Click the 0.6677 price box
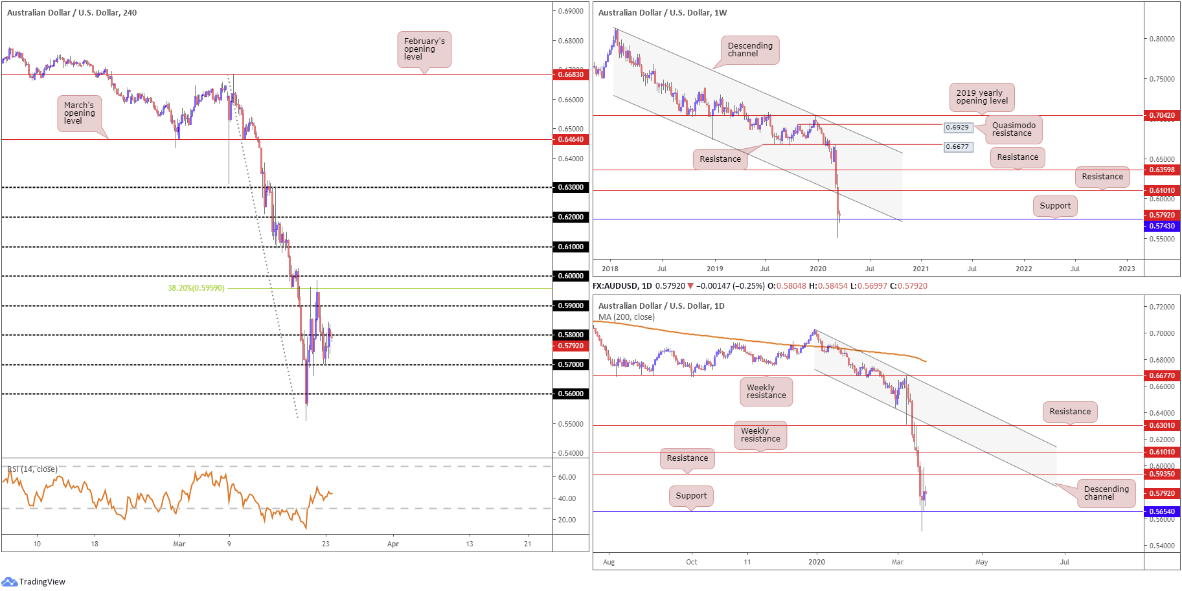This screenshot has height=591, width=1182. pos(957,147)
